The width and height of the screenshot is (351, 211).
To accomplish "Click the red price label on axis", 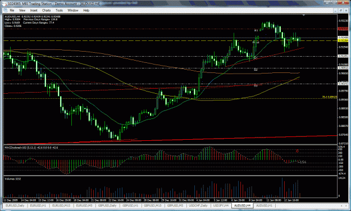I will pyautogui.click(x=343, y=29).
